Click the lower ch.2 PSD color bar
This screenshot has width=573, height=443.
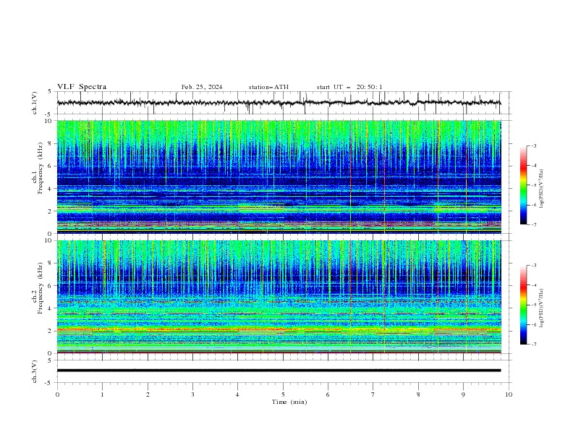(x=523, y=305)
